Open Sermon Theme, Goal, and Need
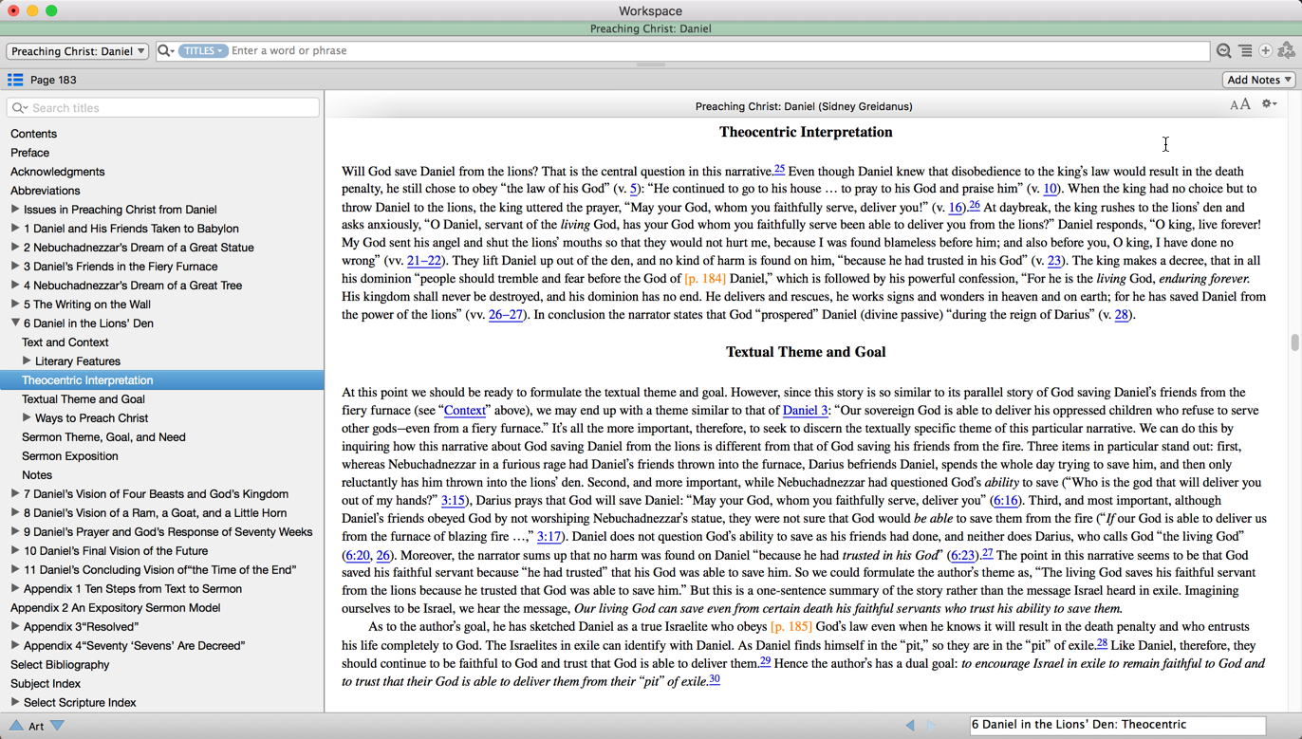This screenshot has height=739, width=1302. click(103, 437)
